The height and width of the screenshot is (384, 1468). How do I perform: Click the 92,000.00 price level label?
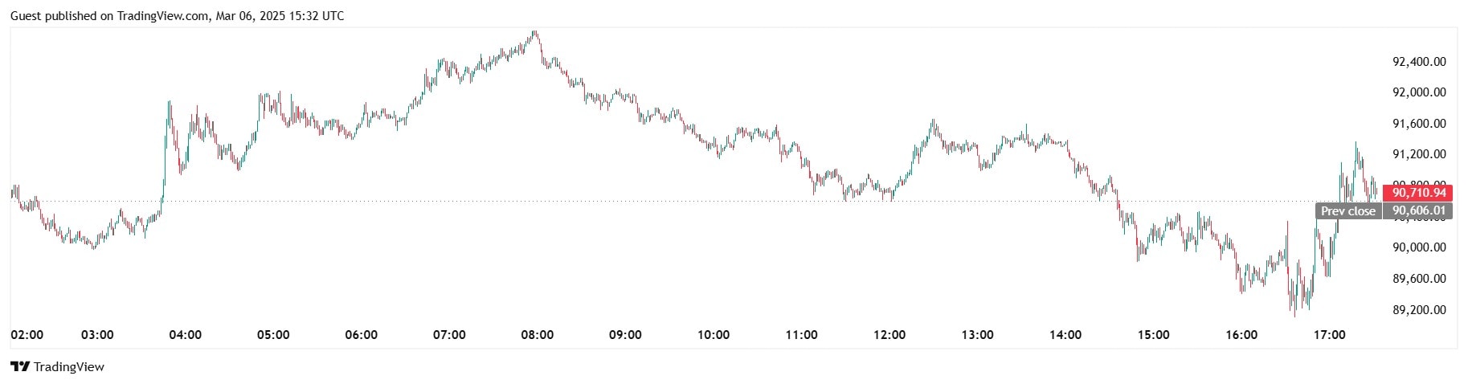tap(1419, 92)
